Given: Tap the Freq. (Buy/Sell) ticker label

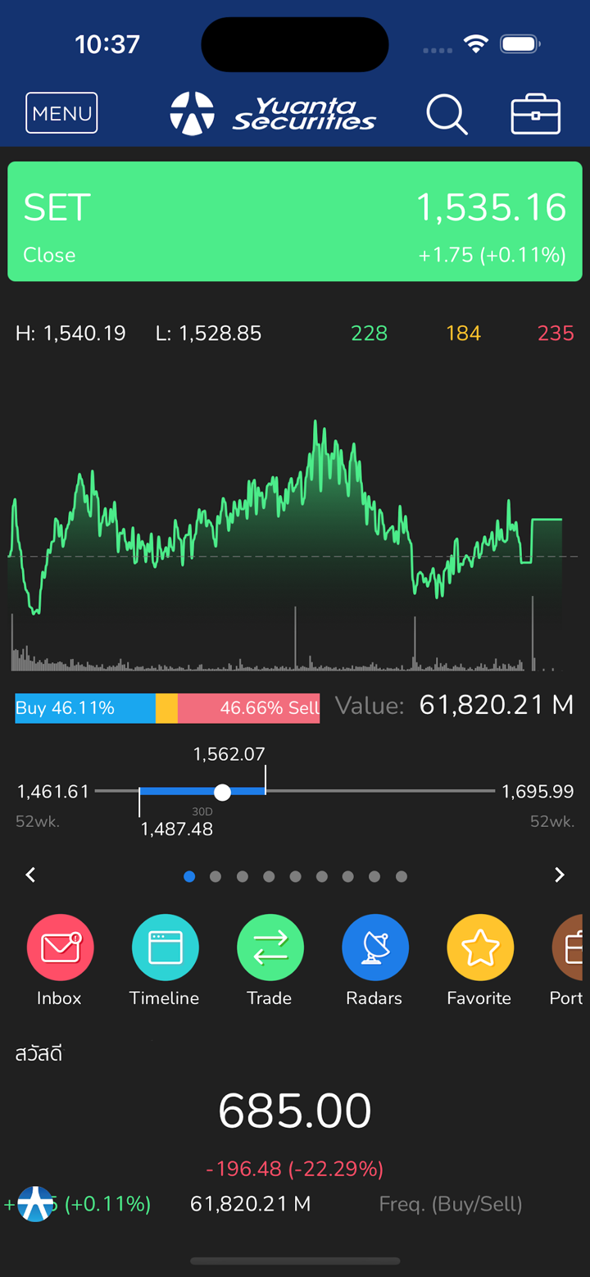Looking at the screenshot, I should pos(450,1204).
